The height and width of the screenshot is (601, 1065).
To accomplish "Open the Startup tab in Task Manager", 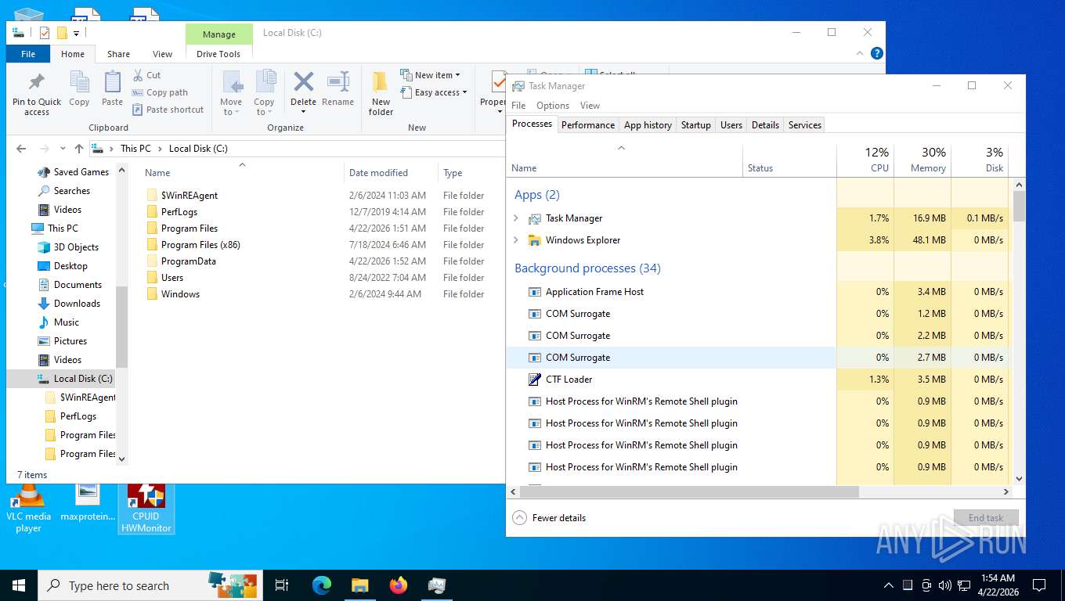I will (x=696, y=125).
